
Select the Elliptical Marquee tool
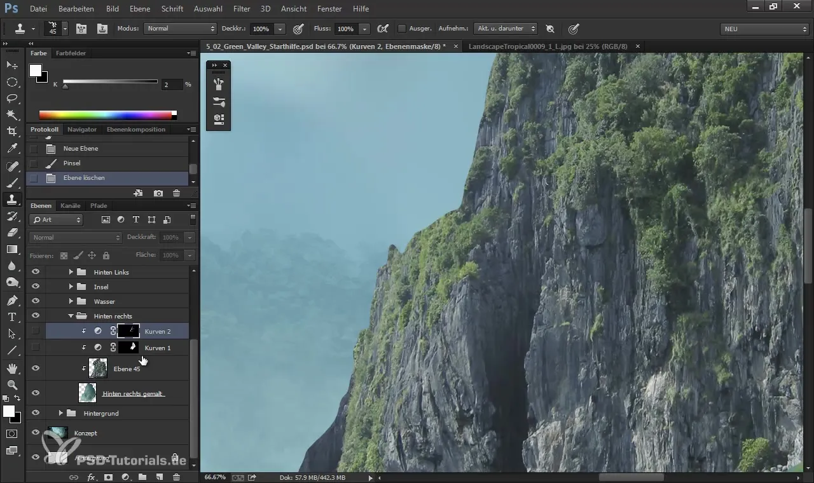point(11,81)
